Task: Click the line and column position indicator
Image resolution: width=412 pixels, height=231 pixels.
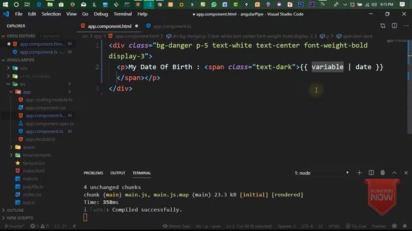Action: click(x=249, y=226)
